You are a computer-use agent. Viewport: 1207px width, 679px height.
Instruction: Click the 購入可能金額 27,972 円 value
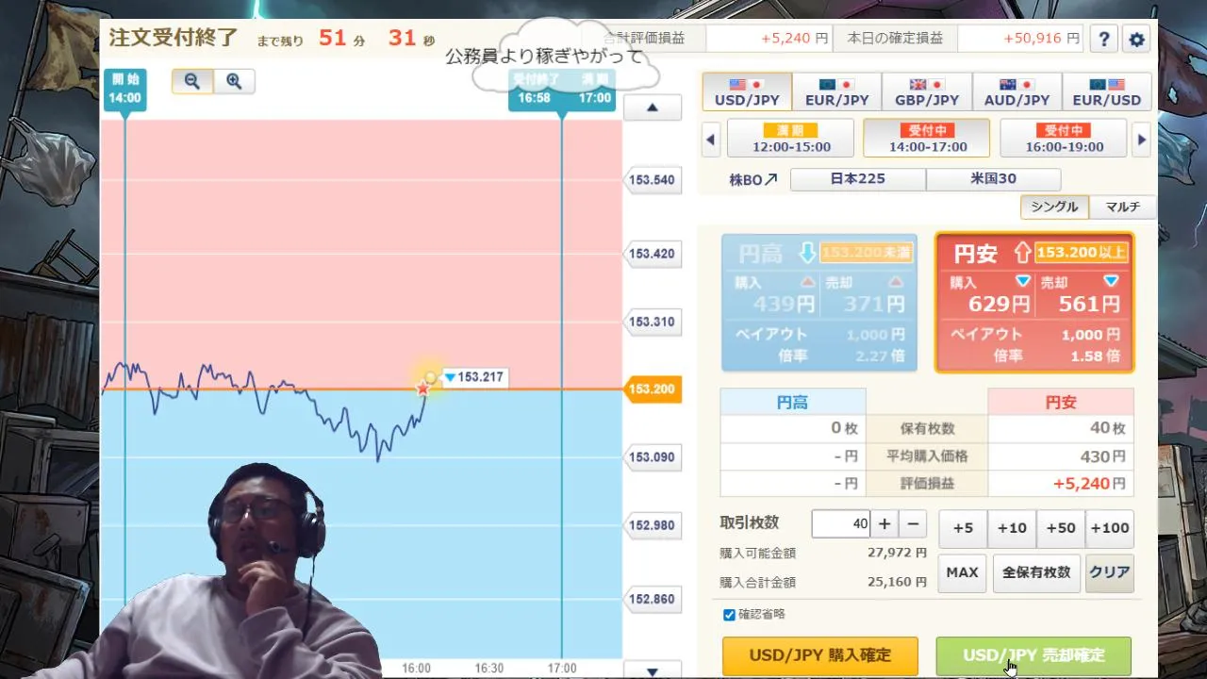[x=897, y=553]
